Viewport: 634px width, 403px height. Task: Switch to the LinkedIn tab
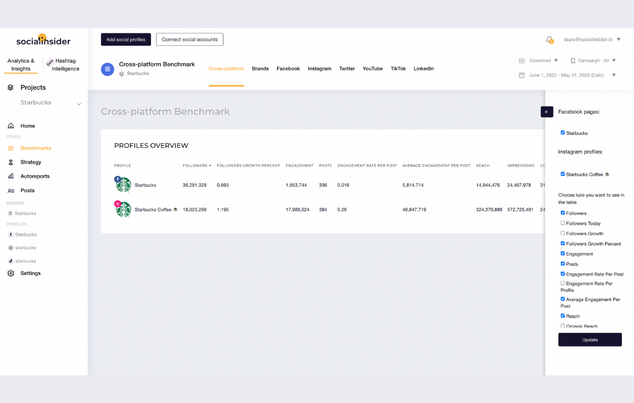(x=424, y=69)
